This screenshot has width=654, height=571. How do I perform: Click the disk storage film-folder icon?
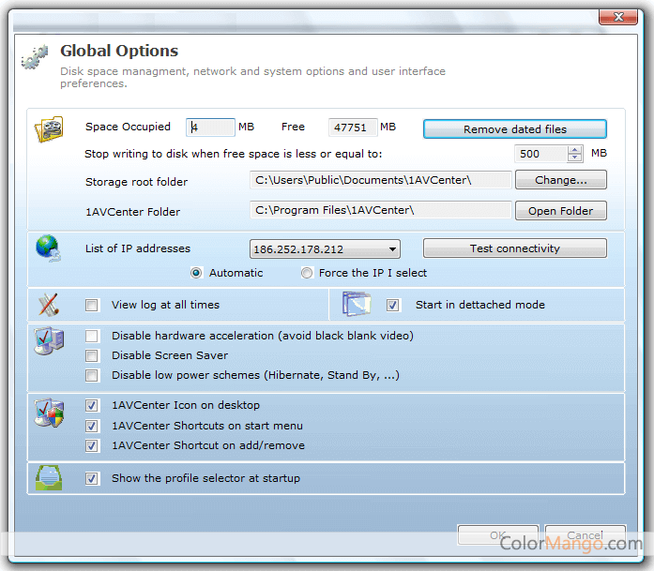[49, 128]
